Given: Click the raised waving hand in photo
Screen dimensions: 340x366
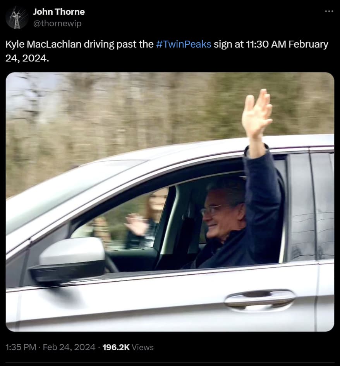Looking at the screenshot, I should coord(257,113).
